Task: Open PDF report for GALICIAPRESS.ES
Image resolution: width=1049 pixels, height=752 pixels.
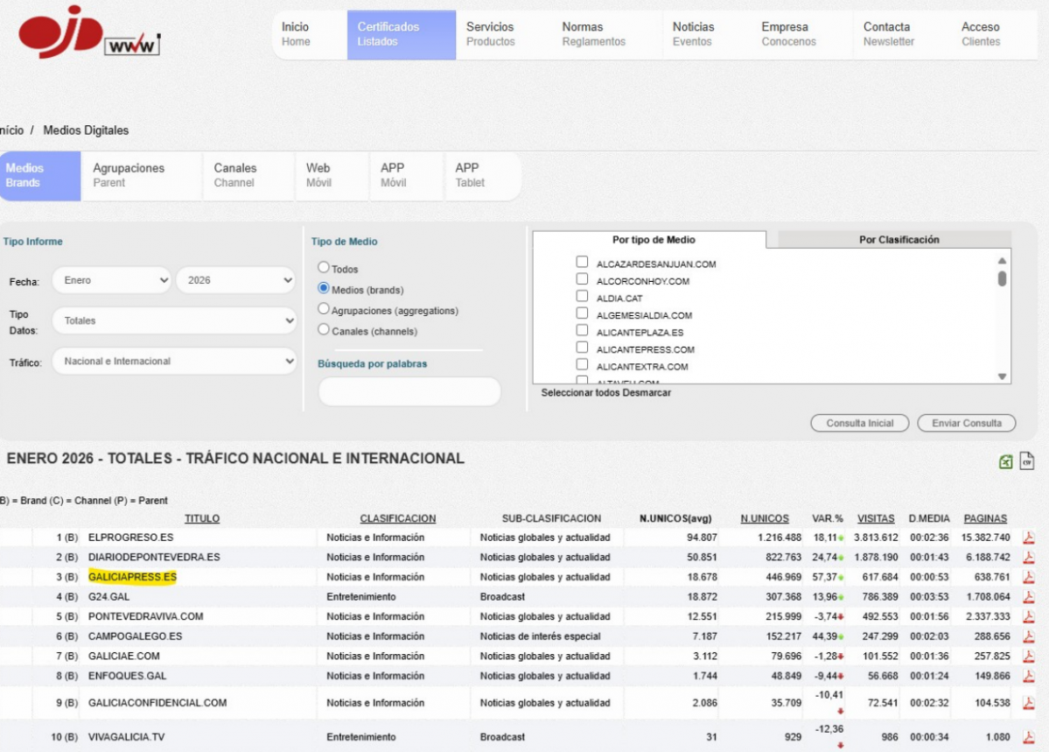Action: [1029, 578]
